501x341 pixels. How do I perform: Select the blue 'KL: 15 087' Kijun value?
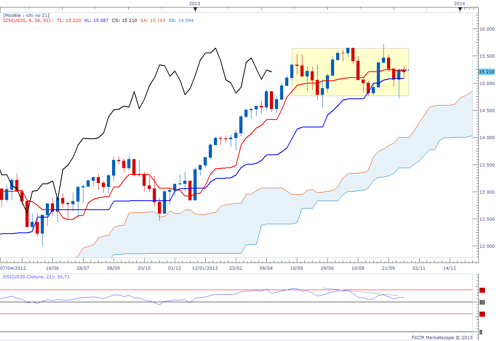pos(96,20)
